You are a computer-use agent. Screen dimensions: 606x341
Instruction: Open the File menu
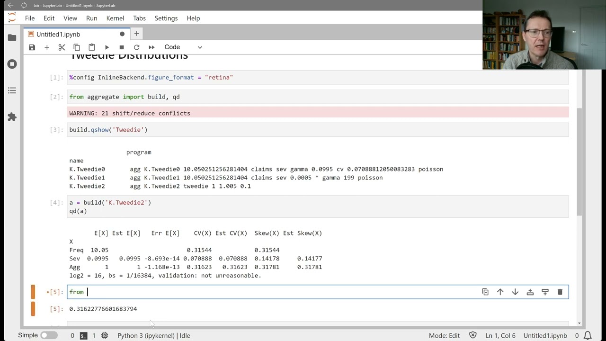(30, 18)
